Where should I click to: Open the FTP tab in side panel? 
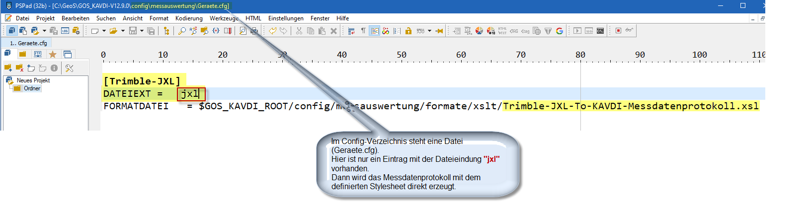pyautogui.click(x=37, y=54)
